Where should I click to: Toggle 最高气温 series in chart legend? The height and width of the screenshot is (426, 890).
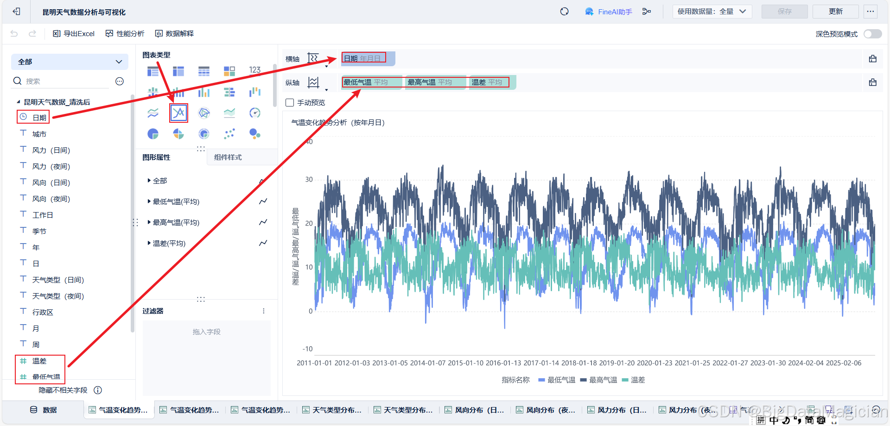[x=598, y=380]
